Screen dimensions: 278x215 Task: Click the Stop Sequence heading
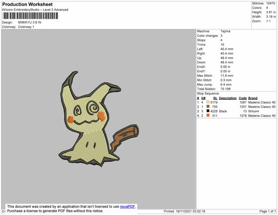pos(210,94)
